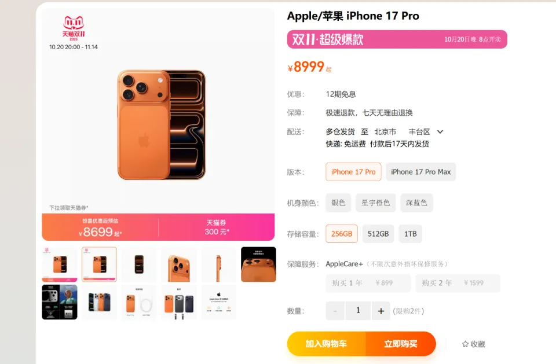Screen dimensions: 556x364
Task: Increase quantity with the plus button
Action: click(381, 311)
